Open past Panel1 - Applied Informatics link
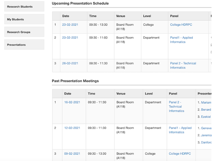 (x=180, y=130)
